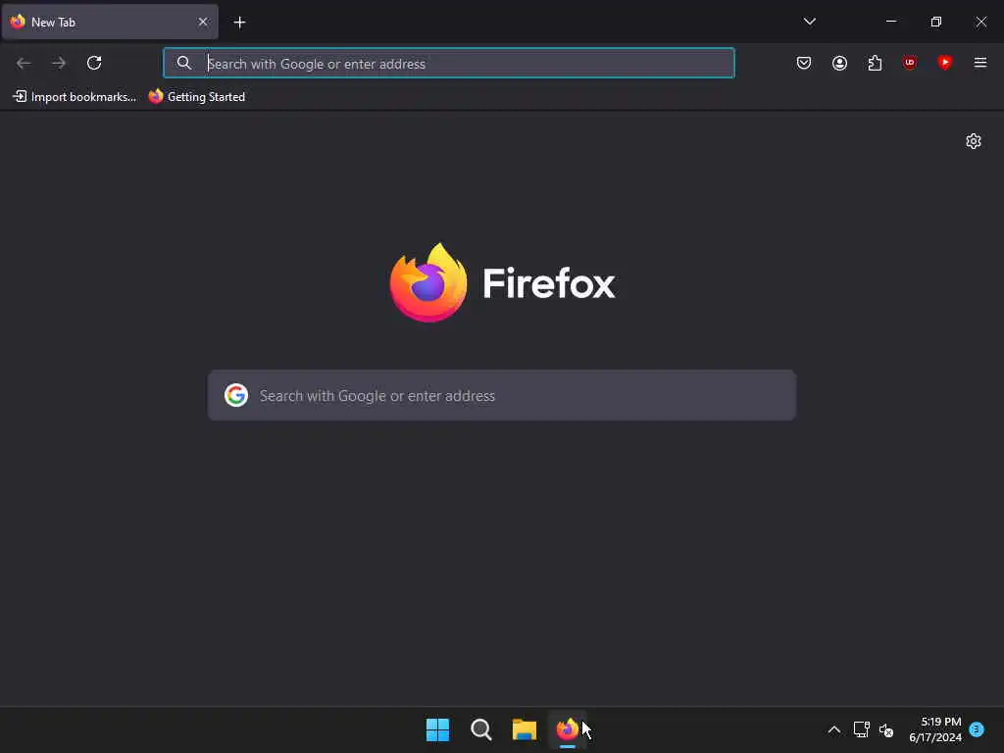Focus the center Search with Google field

(502, 395)
